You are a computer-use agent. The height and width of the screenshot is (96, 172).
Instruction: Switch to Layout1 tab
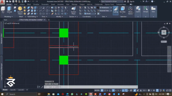click(x=13, y=90)
